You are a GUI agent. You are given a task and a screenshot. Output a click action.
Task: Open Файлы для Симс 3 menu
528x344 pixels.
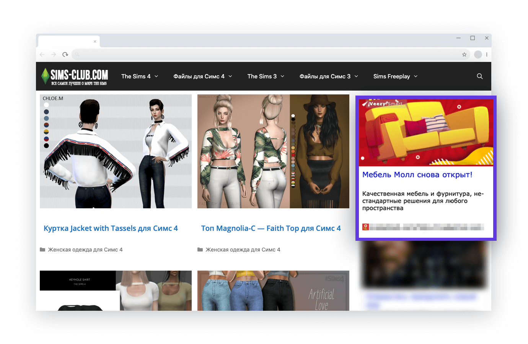pos(328,76)
